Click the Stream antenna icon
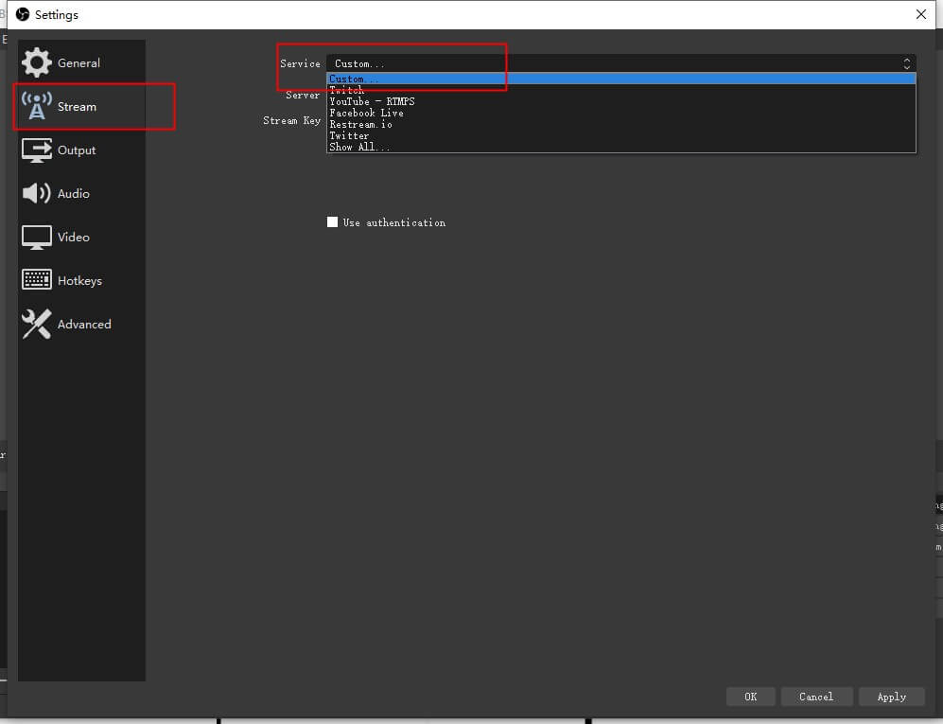Viewport: 943px width, 724px height. [x=36, y=106]
